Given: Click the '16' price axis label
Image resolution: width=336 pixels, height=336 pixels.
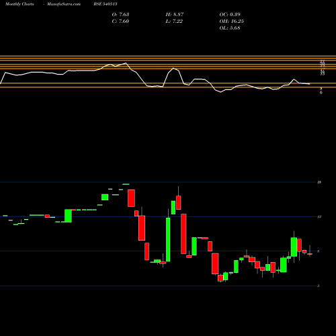Looking at the screenshot, I should 319,182.
